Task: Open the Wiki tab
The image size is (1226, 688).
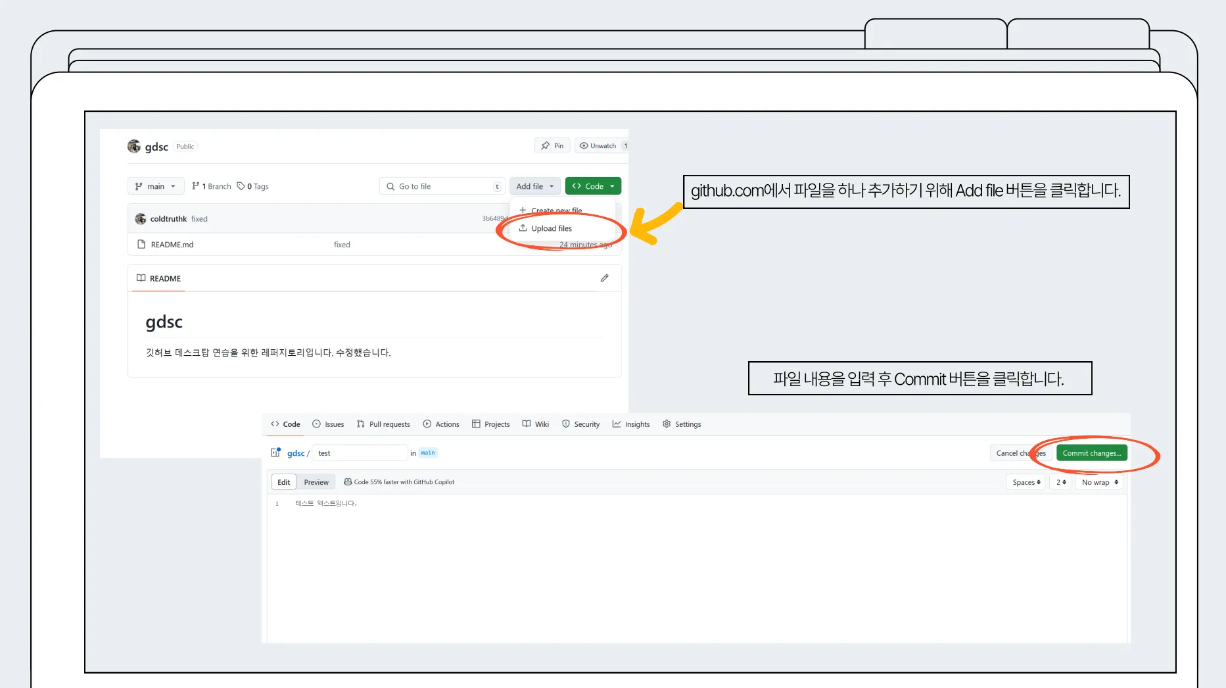Action: click(536, 424)
